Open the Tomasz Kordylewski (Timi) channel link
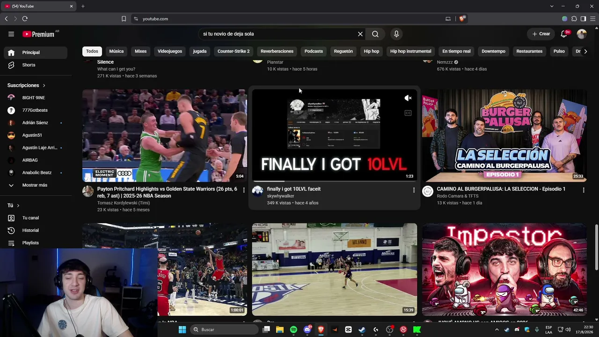Viewport: 599px width, 337px height. 124,203
